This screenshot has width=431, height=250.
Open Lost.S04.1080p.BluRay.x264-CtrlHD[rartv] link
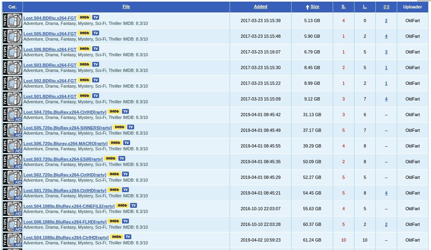coord(66,238)
